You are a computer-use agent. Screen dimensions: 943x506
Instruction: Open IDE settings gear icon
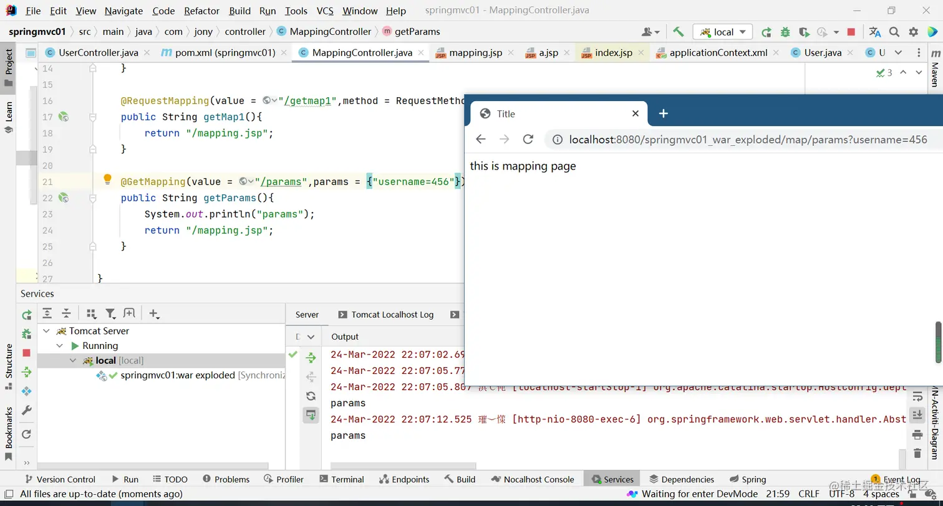click(914, 32)
